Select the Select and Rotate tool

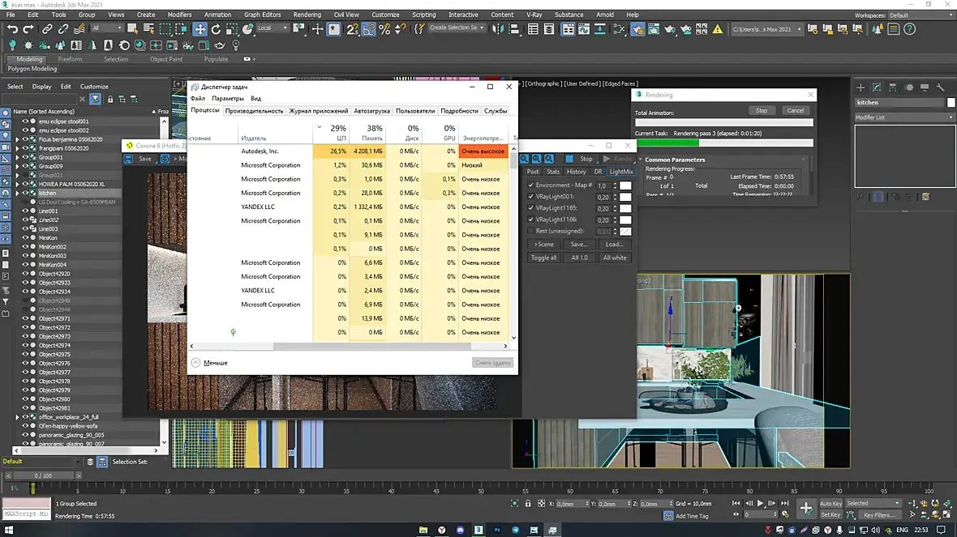click(216, 28)
